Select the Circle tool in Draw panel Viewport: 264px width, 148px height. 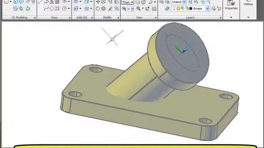point(64,8)
